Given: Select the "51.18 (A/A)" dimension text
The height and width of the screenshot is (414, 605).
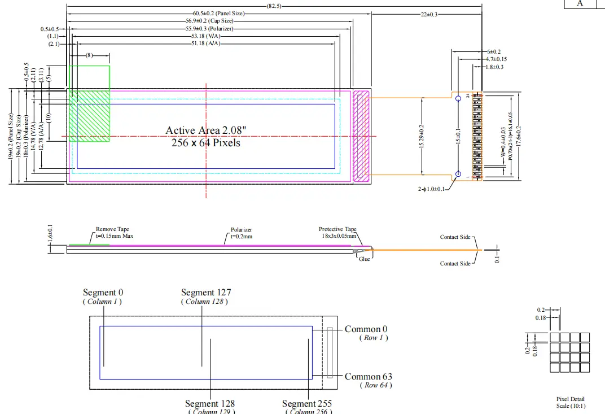Looking at the screenshot, I should 205,43.
